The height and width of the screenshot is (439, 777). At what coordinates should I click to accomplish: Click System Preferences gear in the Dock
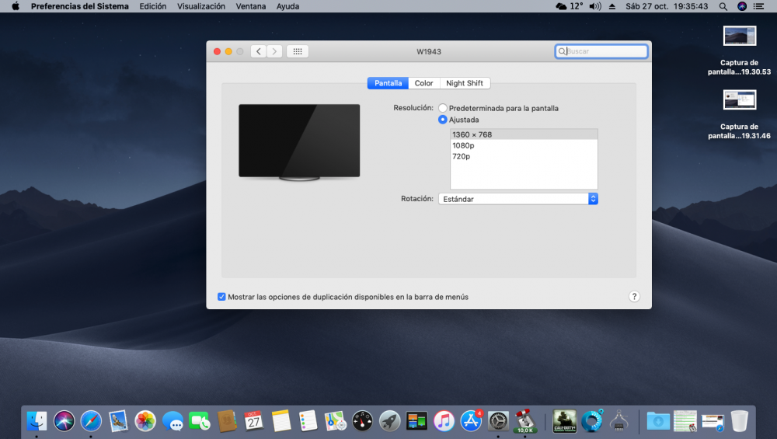(x=498, y=421)
